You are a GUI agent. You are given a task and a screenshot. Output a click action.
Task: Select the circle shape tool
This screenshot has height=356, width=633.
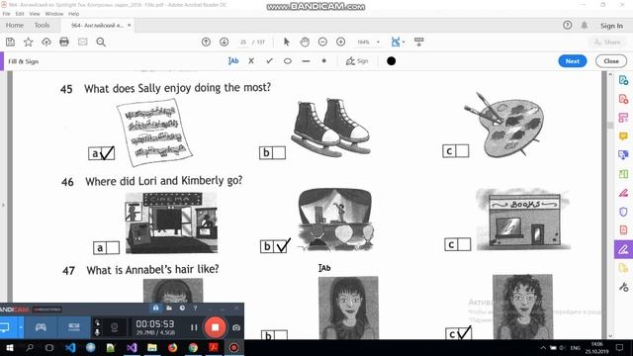(288, 61)
